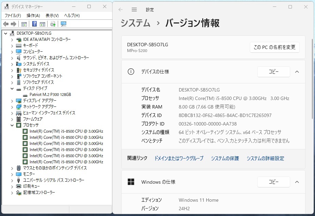The height and width of the screenshot is (216, 315).
Task: Select the マウス pointing devices icon
Action: click(19, 168)
